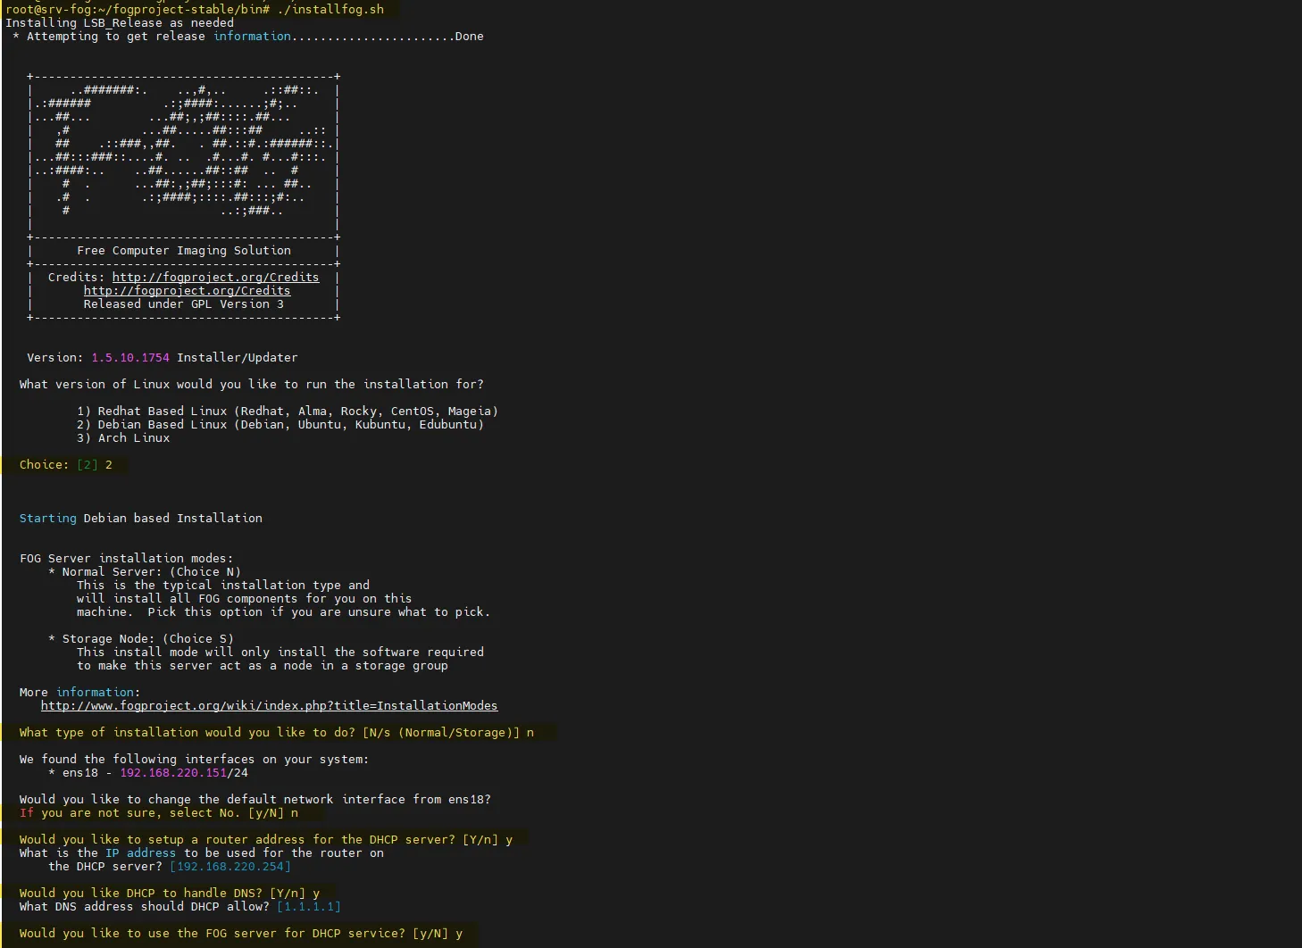Select the Arch Linux option line
Viewport: 1302px width, 948px height.
[123, 438]
